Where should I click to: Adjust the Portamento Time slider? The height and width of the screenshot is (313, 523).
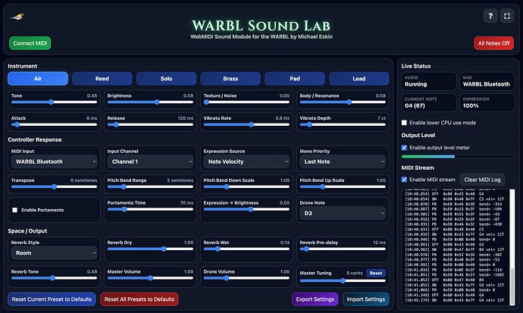[x=150, y=209]
